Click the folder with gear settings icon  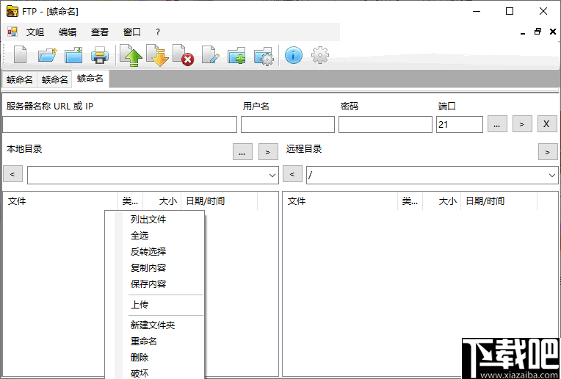(264, 56)
